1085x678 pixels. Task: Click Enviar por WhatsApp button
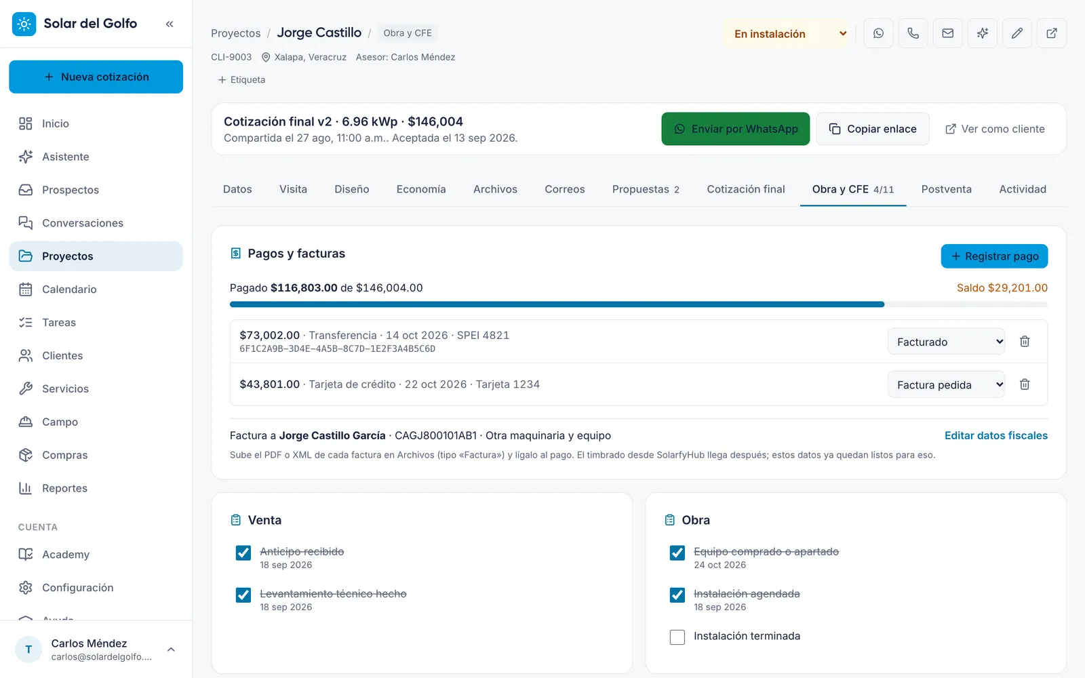tap(736, 129)
